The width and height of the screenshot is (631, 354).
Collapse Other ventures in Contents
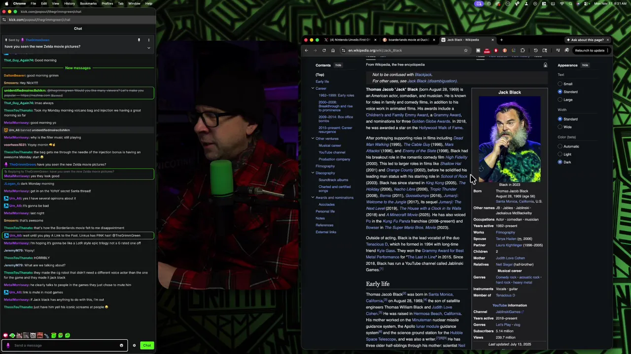pyautogui.click(x=313, y=139)
